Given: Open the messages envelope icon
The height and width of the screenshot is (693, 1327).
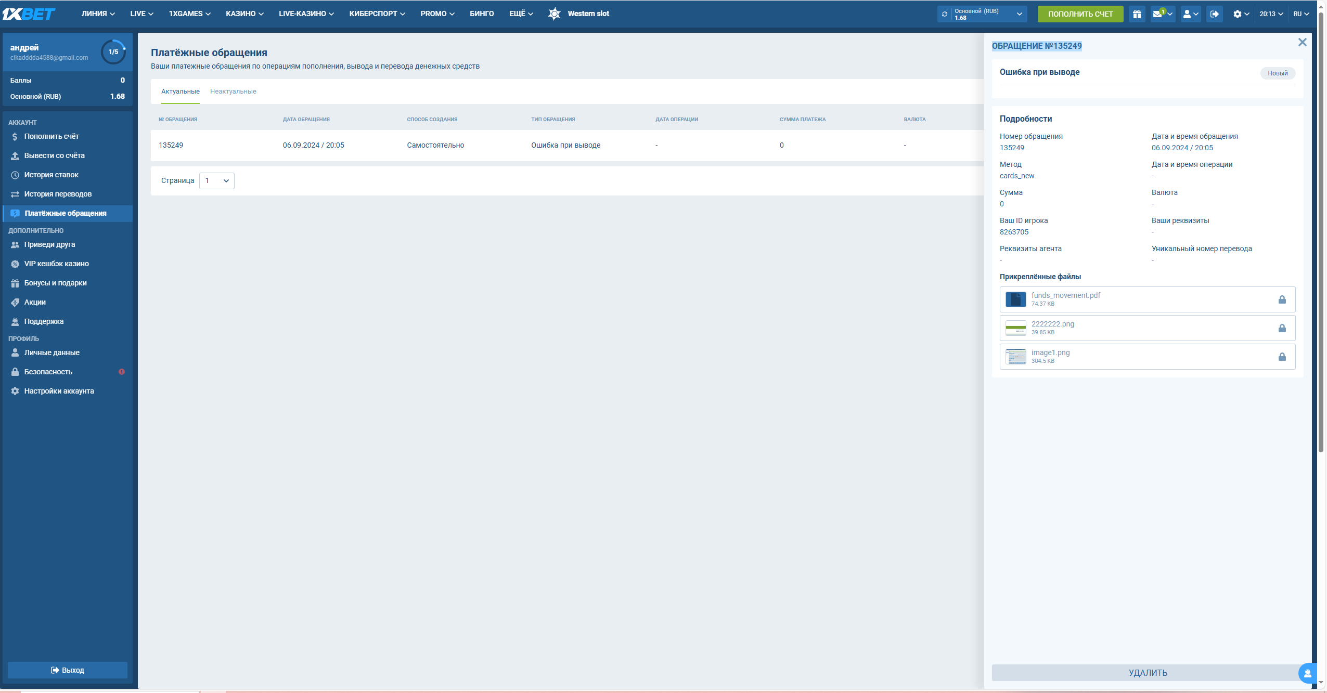Looking at the screenshot, I should [1163, 14].
